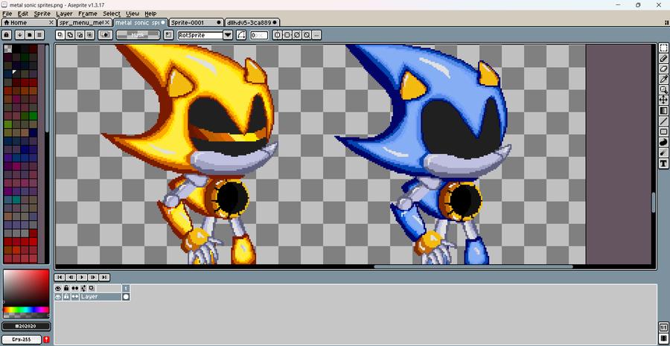Select the Contour blob tool
This screenshot has height=346, width=670.
pyautogui.click(x=663, y=142)
